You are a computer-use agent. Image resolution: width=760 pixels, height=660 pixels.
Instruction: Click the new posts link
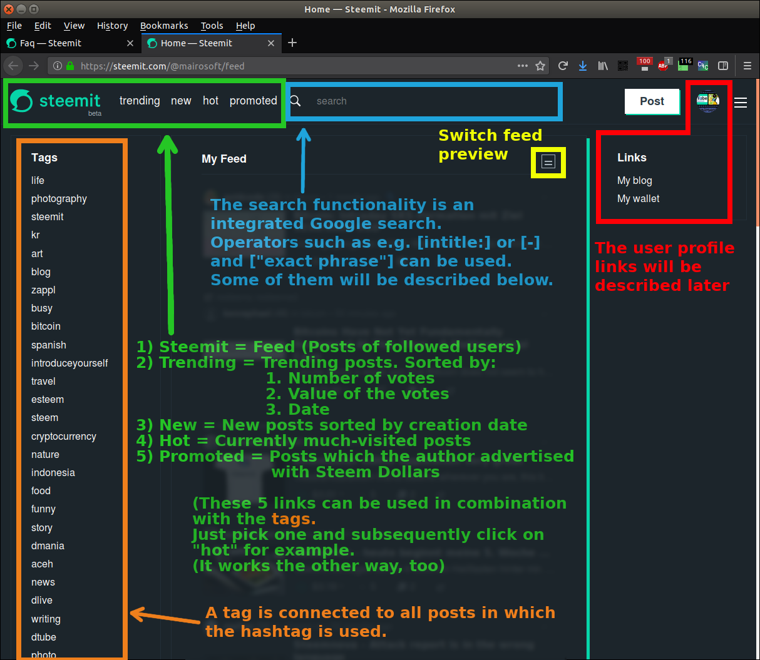pos(181,101)
